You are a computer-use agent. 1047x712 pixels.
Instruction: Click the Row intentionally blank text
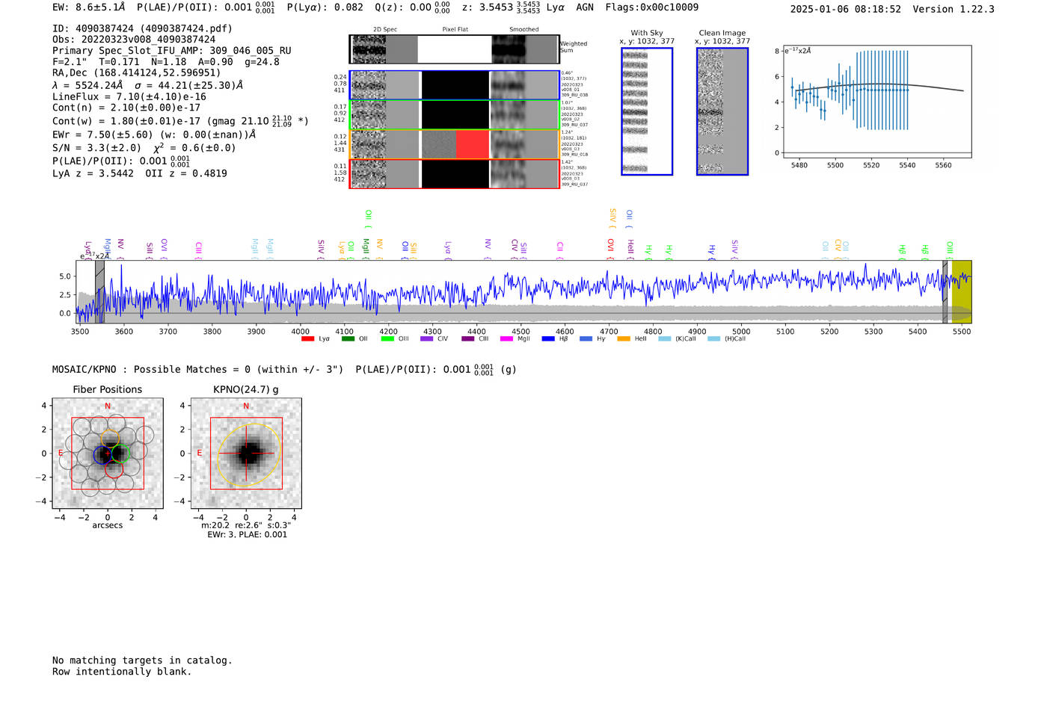pos(122,672)
